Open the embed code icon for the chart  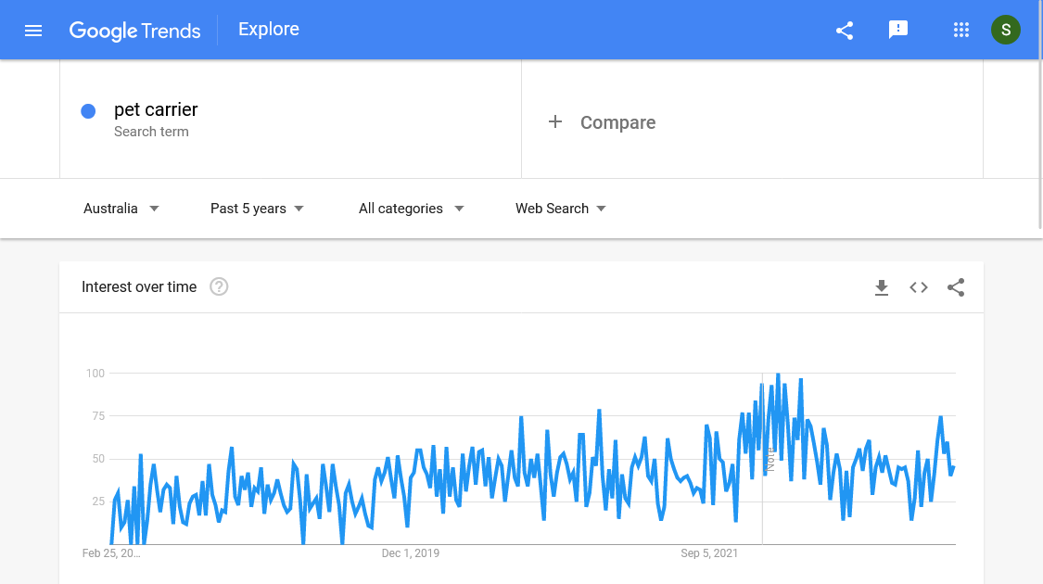coord(918,287)
